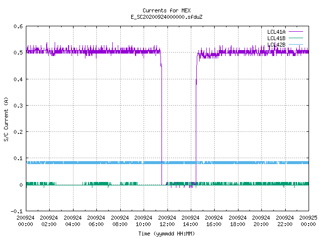This screenshot has height=238, width=318.
Task: Click the -0.1 y-axis tick value
Action: click(x=16, y=211)
